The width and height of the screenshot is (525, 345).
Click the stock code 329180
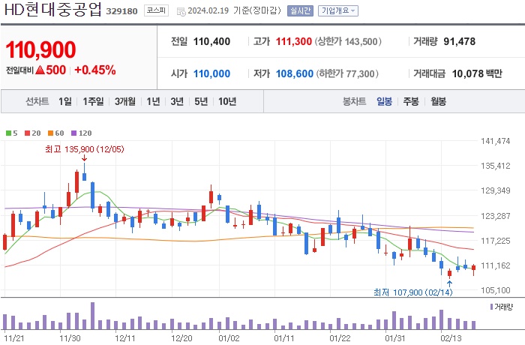pos(121,11)
